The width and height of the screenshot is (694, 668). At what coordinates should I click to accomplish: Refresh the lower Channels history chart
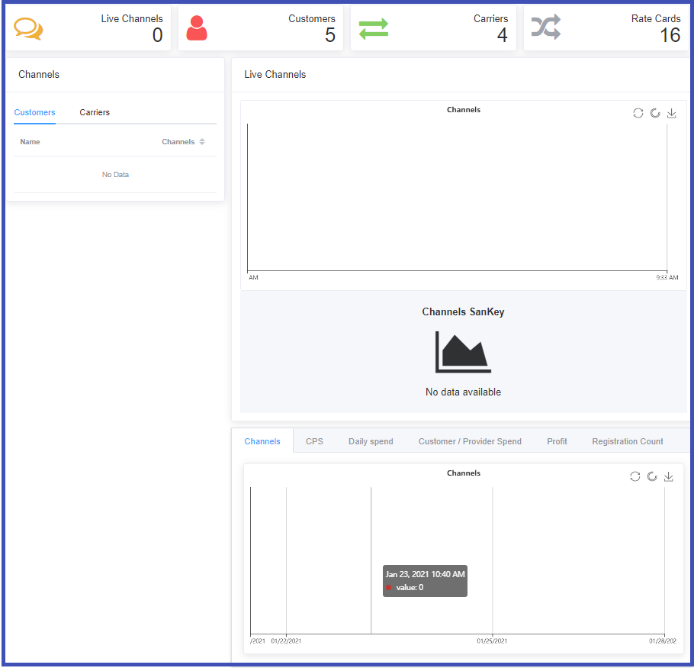tap(635, 476)
